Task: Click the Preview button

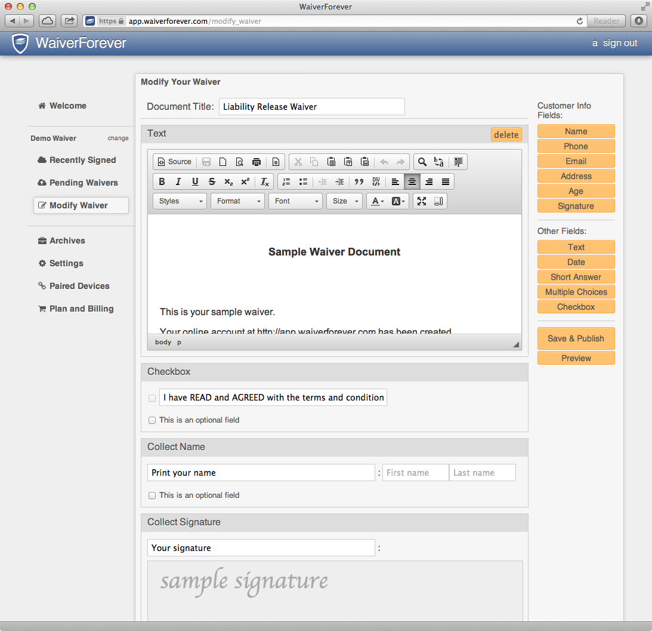Action: 576,358
